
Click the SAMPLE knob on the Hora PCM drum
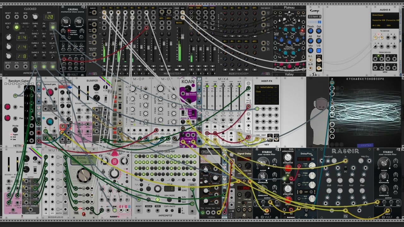[215, 177]
